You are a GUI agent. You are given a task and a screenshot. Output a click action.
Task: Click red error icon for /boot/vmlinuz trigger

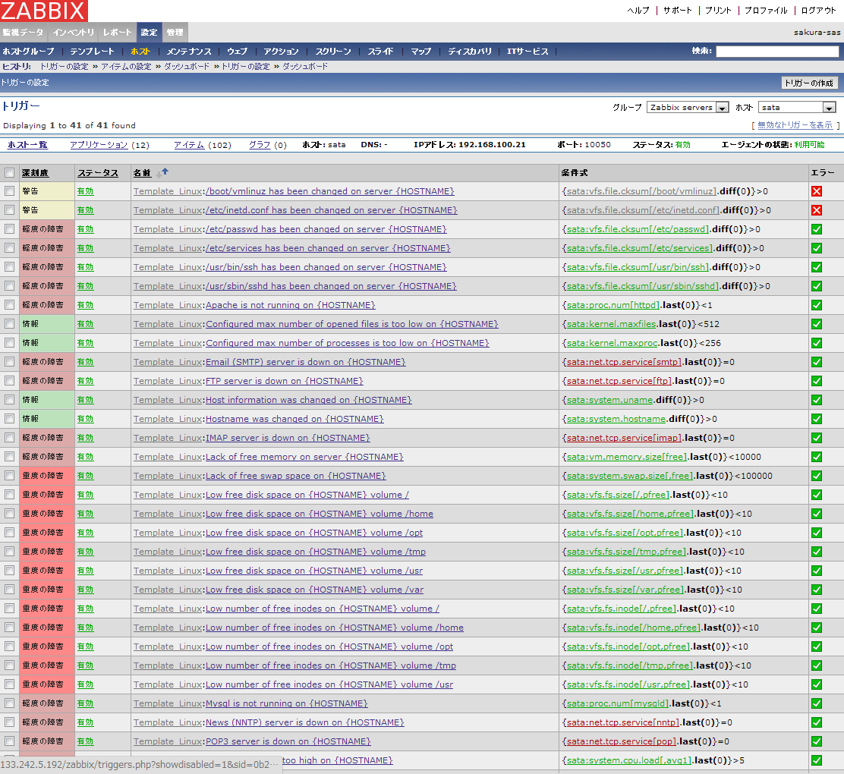point(817,191)
